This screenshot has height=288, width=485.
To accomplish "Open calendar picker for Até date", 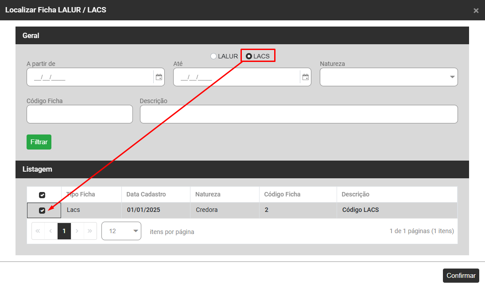I will [x=305, y=77].
